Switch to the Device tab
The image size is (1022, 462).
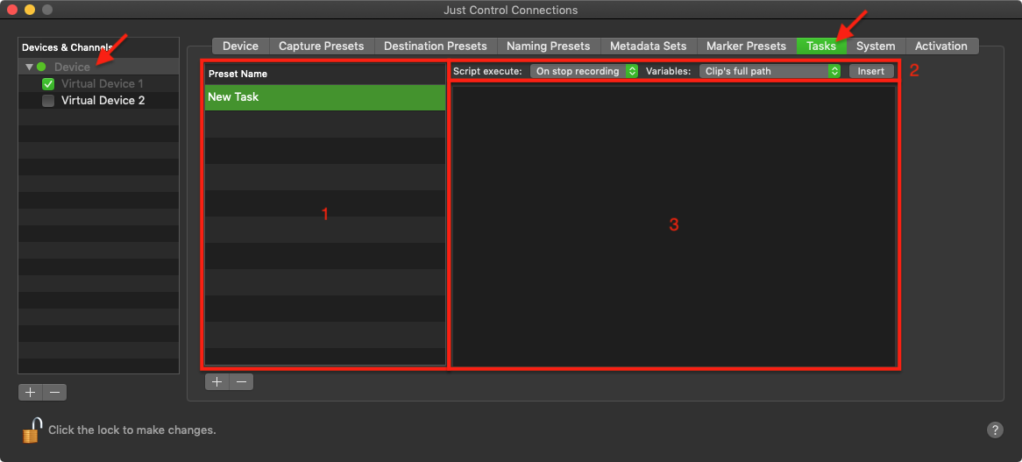(240, 46)
